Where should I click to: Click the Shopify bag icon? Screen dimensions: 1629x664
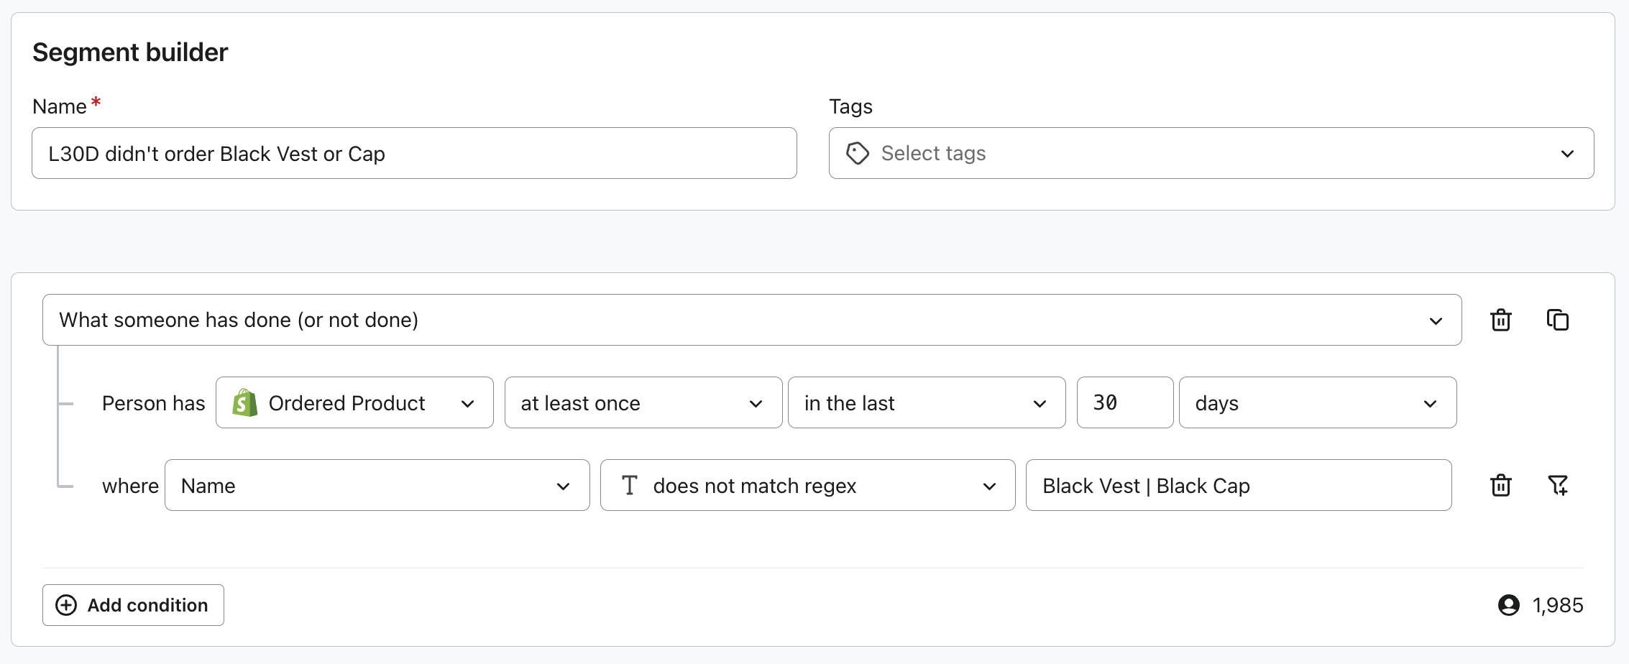coord(244,403)
